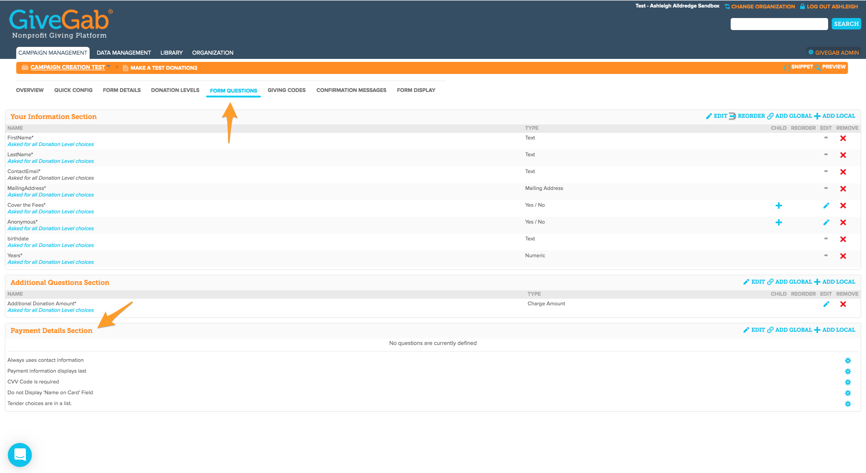Edit the Anonymous question
This screenshot has width=866, height=473.
826,222
